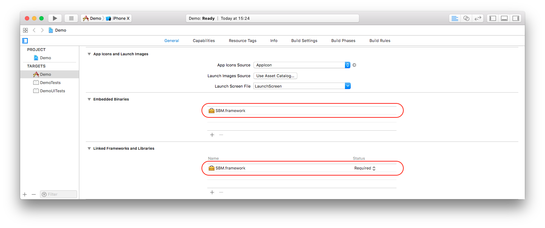
Task: Remove linked framework with the minus button
Action: pyautogui.click(x=221, y=192)
